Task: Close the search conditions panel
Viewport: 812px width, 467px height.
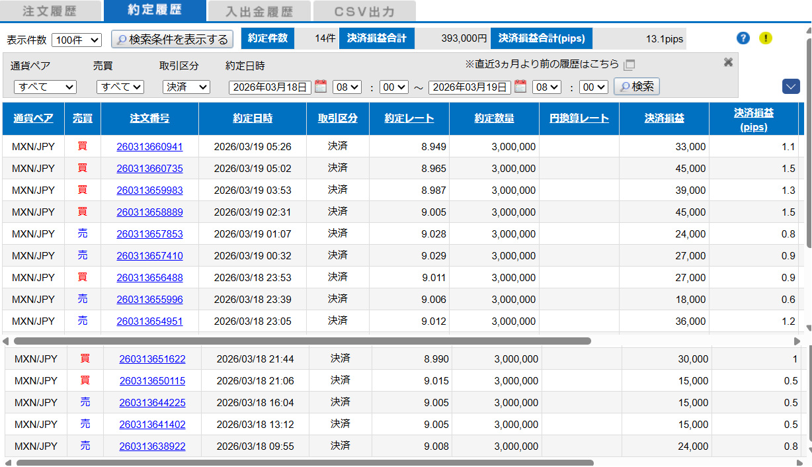Action: [x=728, y=62]
